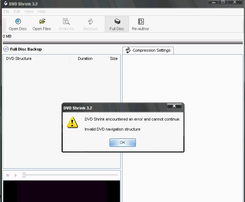Minimize the DVD Shrink main window
The width and height of the screenshot is (245, 202).
tap(214, 2)
